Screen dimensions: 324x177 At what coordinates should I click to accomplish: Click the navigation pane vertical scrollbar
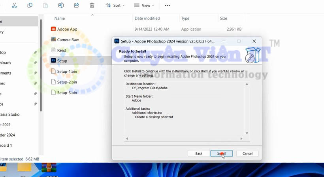(x=41, y=65)
